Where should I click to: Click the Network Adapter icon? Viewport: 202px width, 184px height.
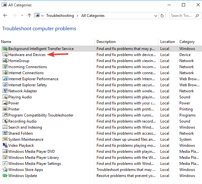(5, 91)
